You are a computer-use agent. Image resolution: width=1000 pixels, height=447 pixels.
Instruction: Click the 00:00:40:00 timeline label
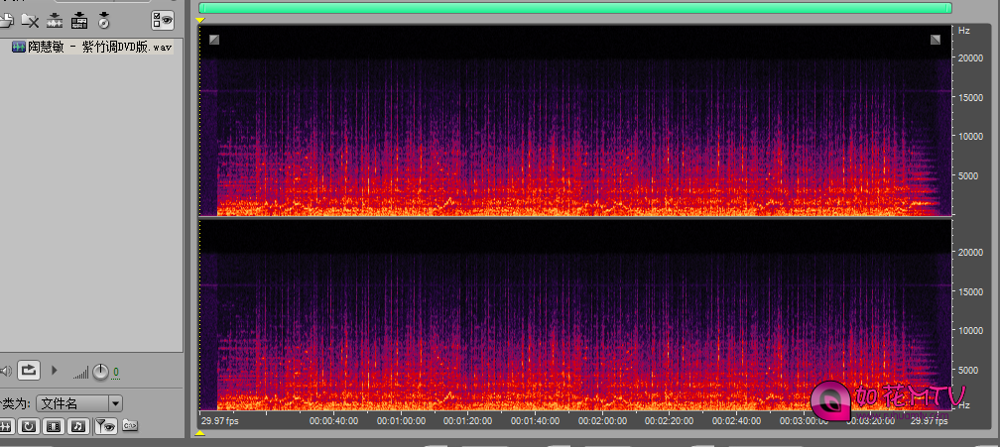point(333,421)
